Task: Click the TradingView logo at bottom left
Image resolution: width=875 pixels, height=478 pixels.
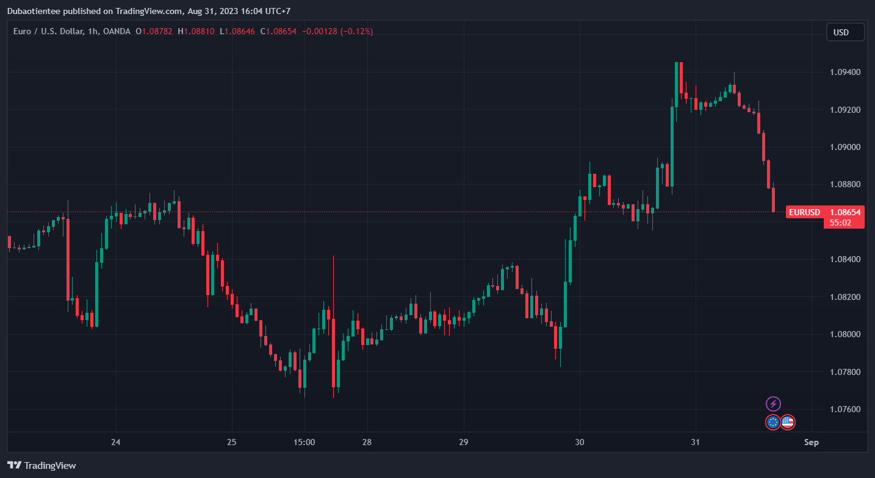Action: point(42,465)
